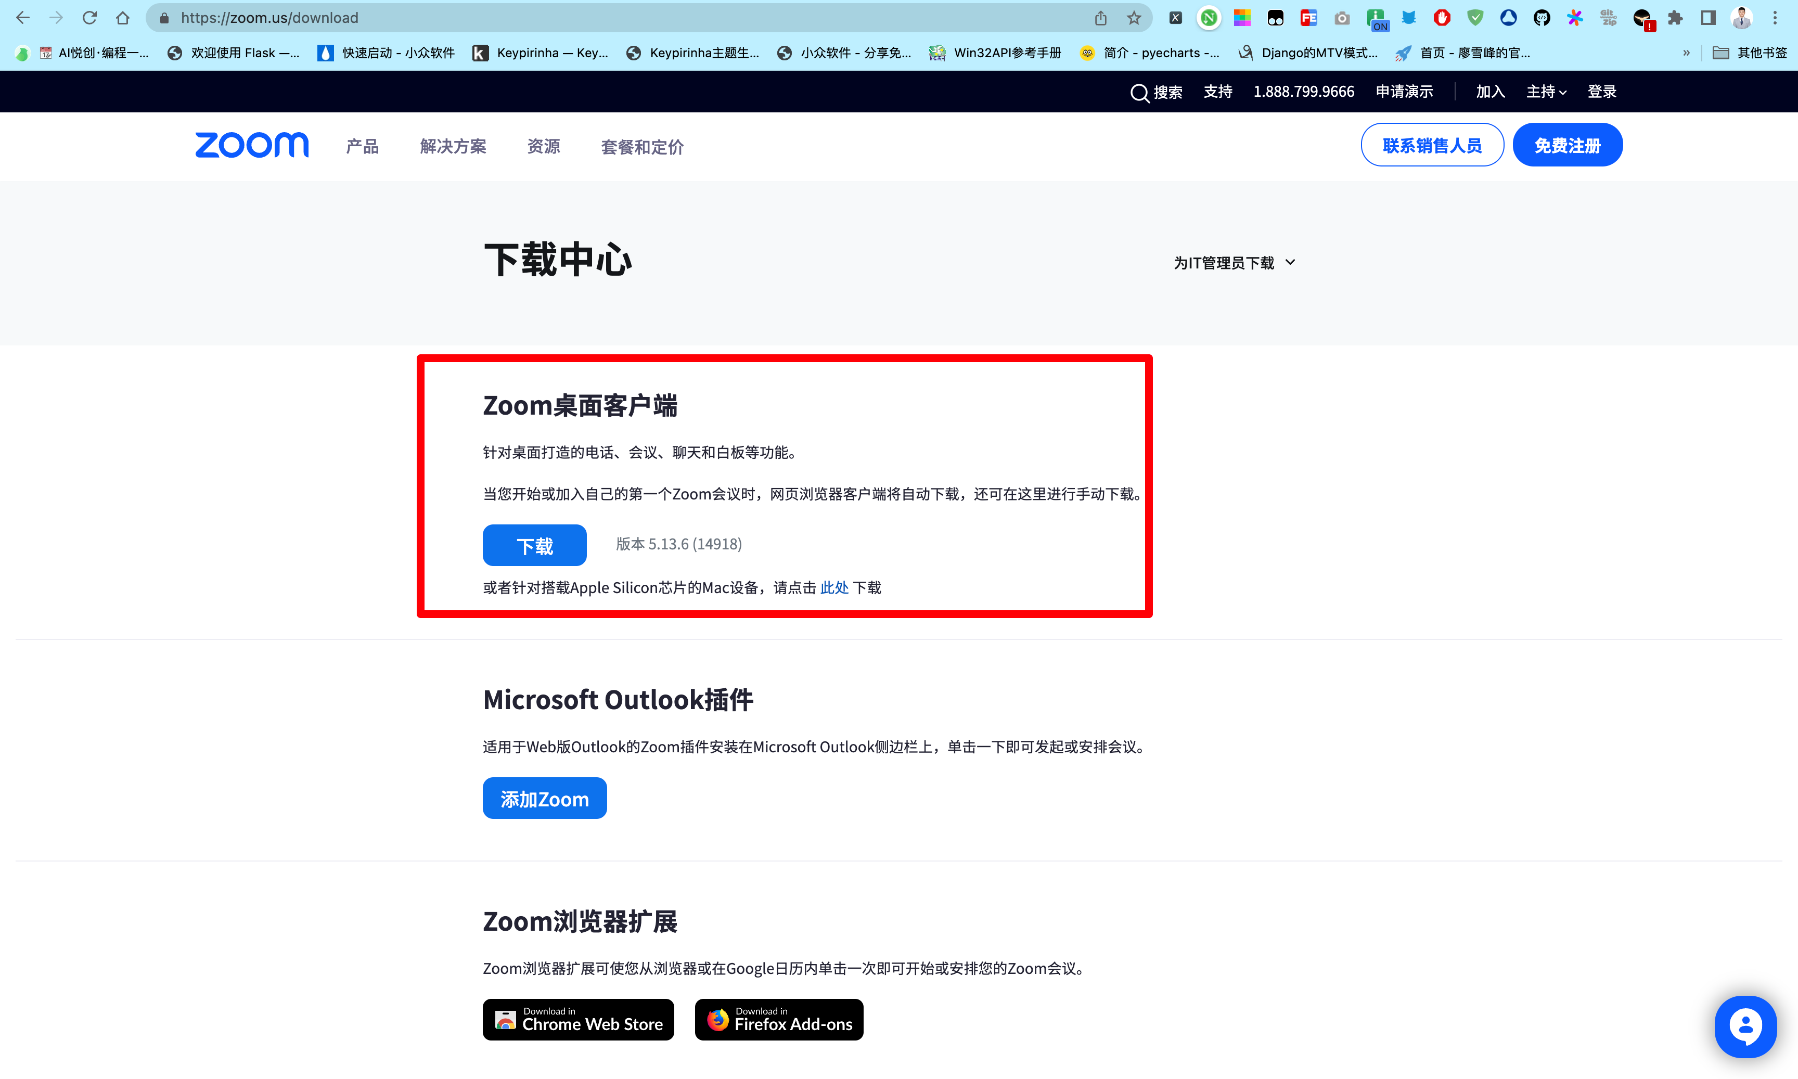Go to 套餐和定价 page
This screenshot has width=1798, height=1079.
click(643, 147)
